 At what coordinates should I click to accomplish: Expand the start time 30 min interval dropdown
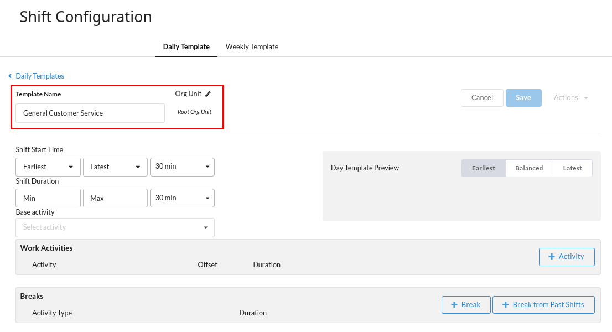tap(182, 167)
